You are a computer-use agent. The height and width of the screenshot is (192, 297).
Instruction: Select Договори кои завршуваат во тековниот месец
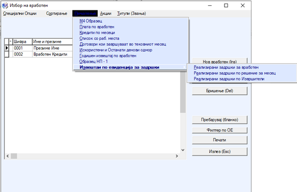tap(131, 44)
